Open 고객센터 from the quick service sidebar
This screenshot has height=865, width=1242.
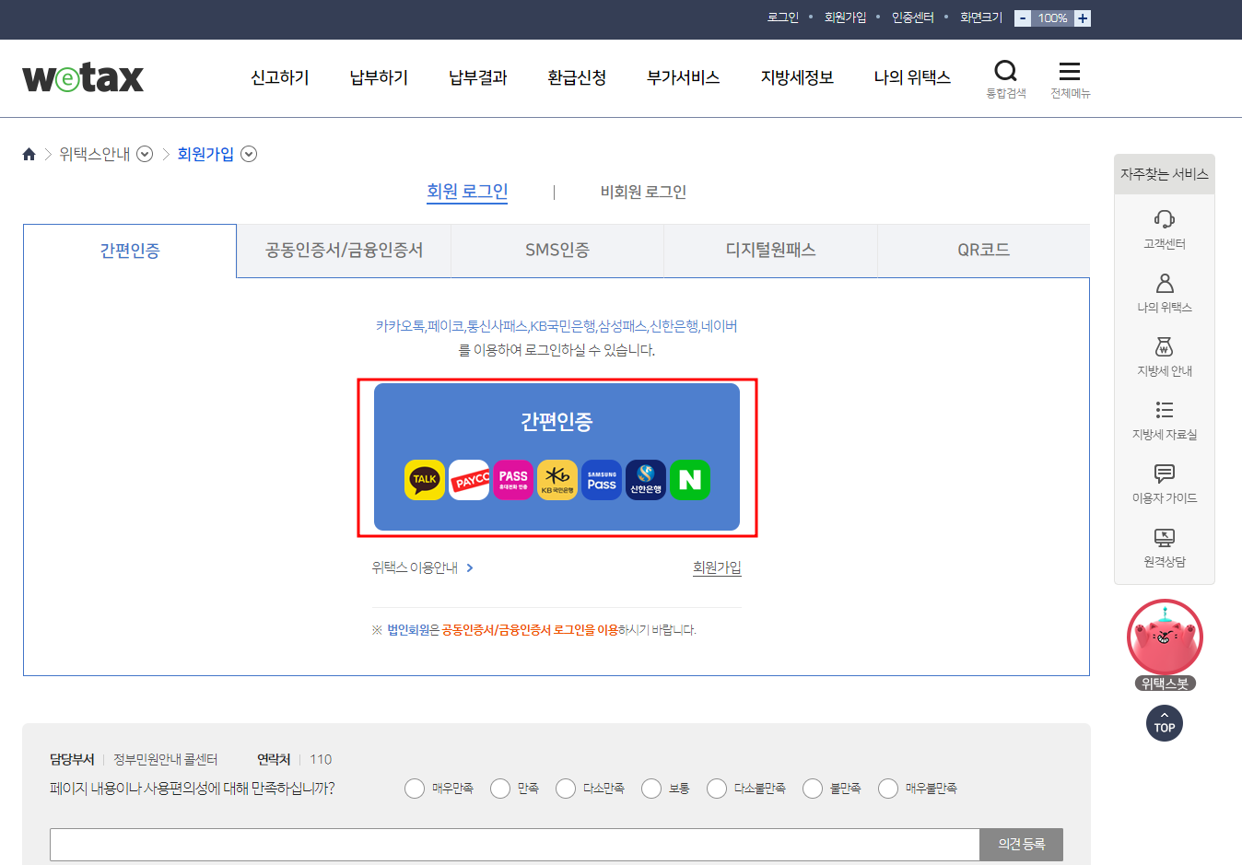pyautogui.click(x=1164, y=228)
